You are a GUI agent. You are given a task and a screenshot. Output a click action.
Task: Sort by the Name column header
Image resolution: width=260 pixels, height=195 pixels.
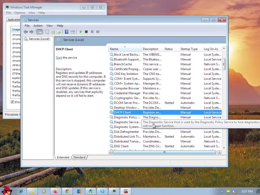(125, 49)
